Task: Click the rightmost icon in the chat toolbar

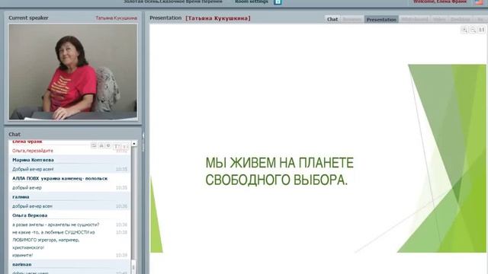Action: (x=125, y=146)
